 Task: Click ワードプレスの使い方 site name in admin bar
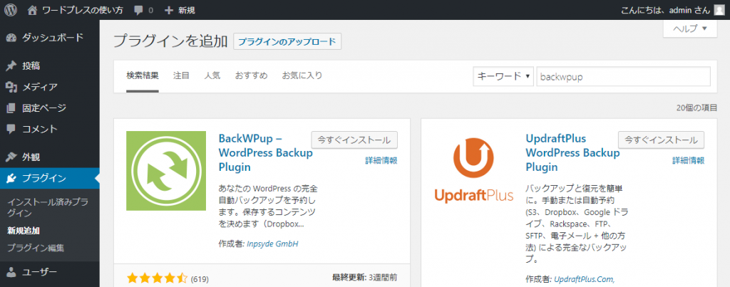[x=83, y=10]
